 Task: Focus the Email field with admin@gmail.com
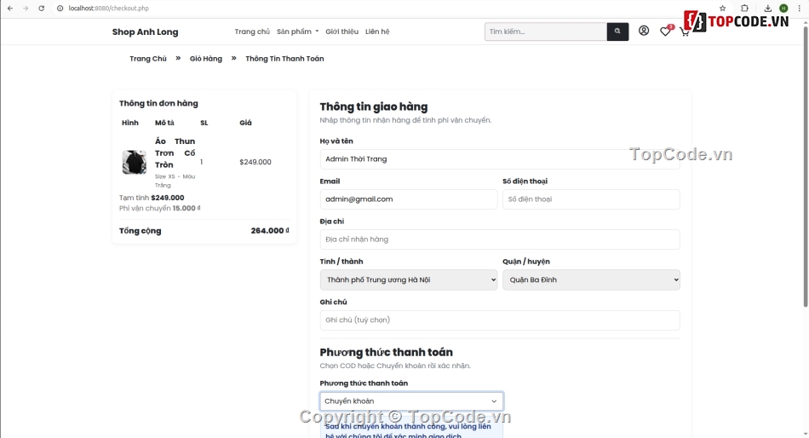pyautogui.click(x=409, y=199)
